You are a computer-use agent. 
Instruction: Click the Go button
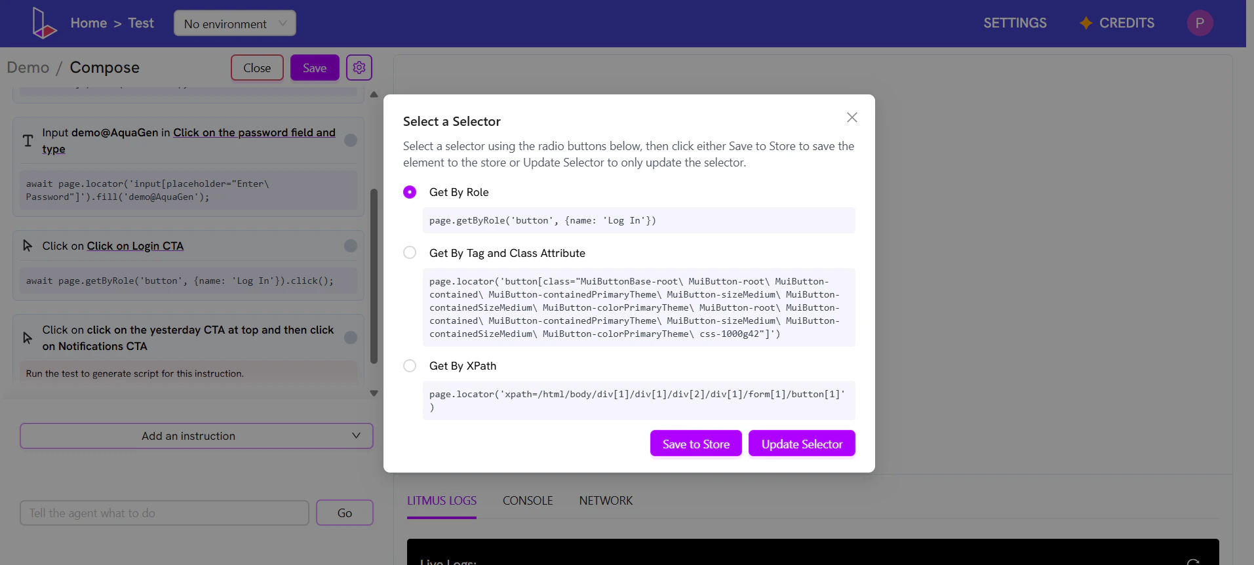(345, 513)
